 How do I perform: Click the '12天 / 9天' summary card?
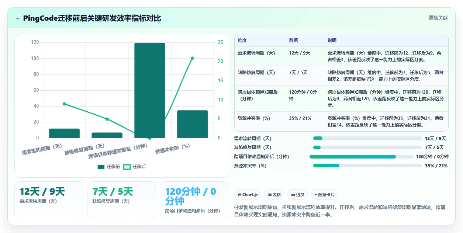tap(49, 199)
